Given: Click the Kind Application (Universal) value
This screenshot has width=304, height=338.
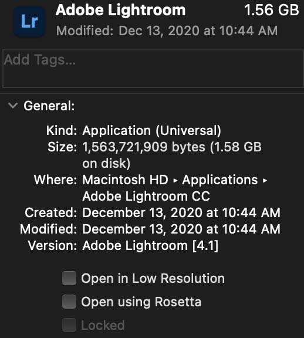Looking at the screenshot, I should [x=151, y=130].
